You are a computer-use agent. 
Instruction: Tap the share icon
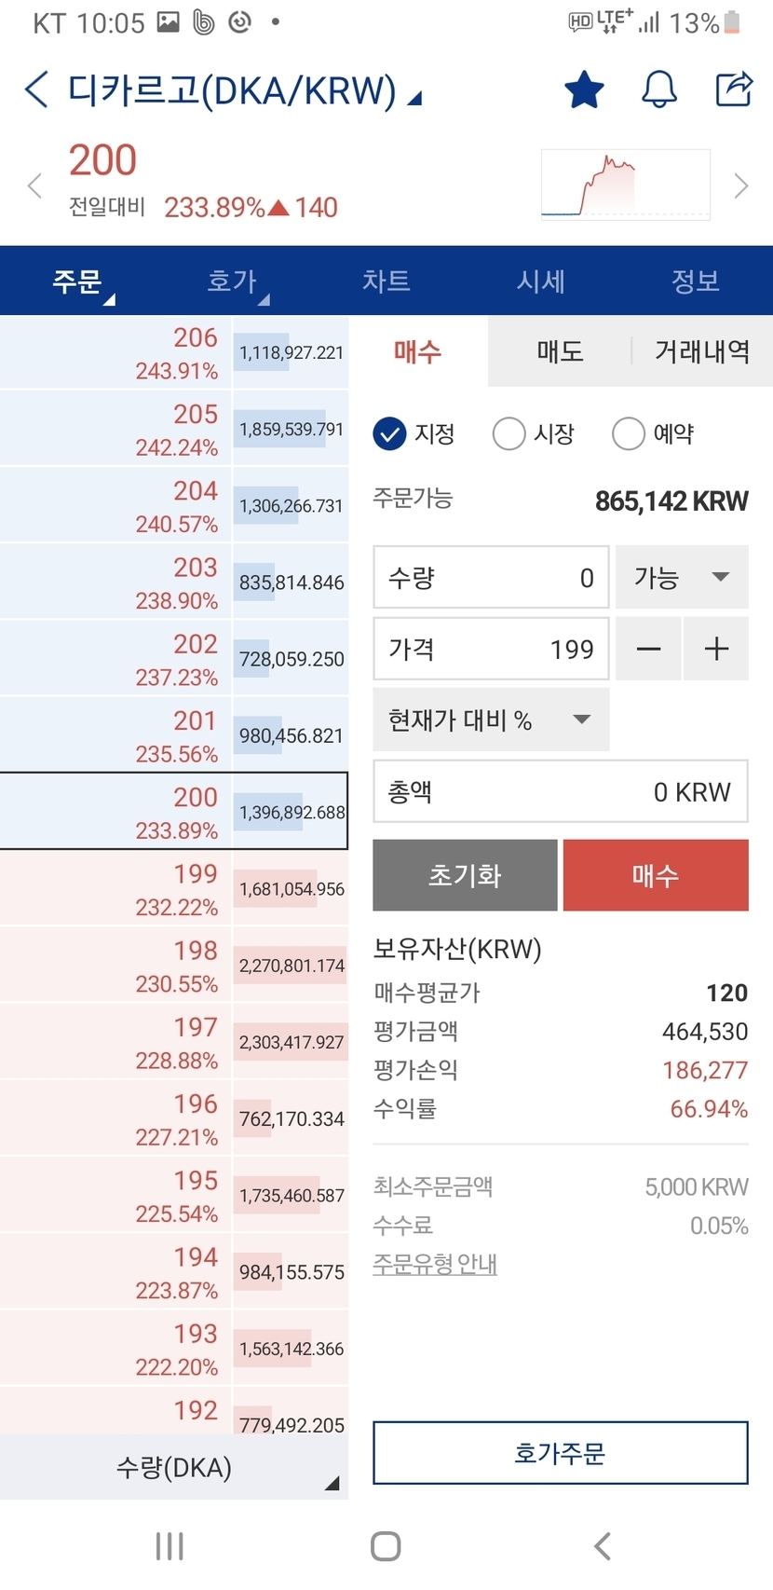(733, 89)
